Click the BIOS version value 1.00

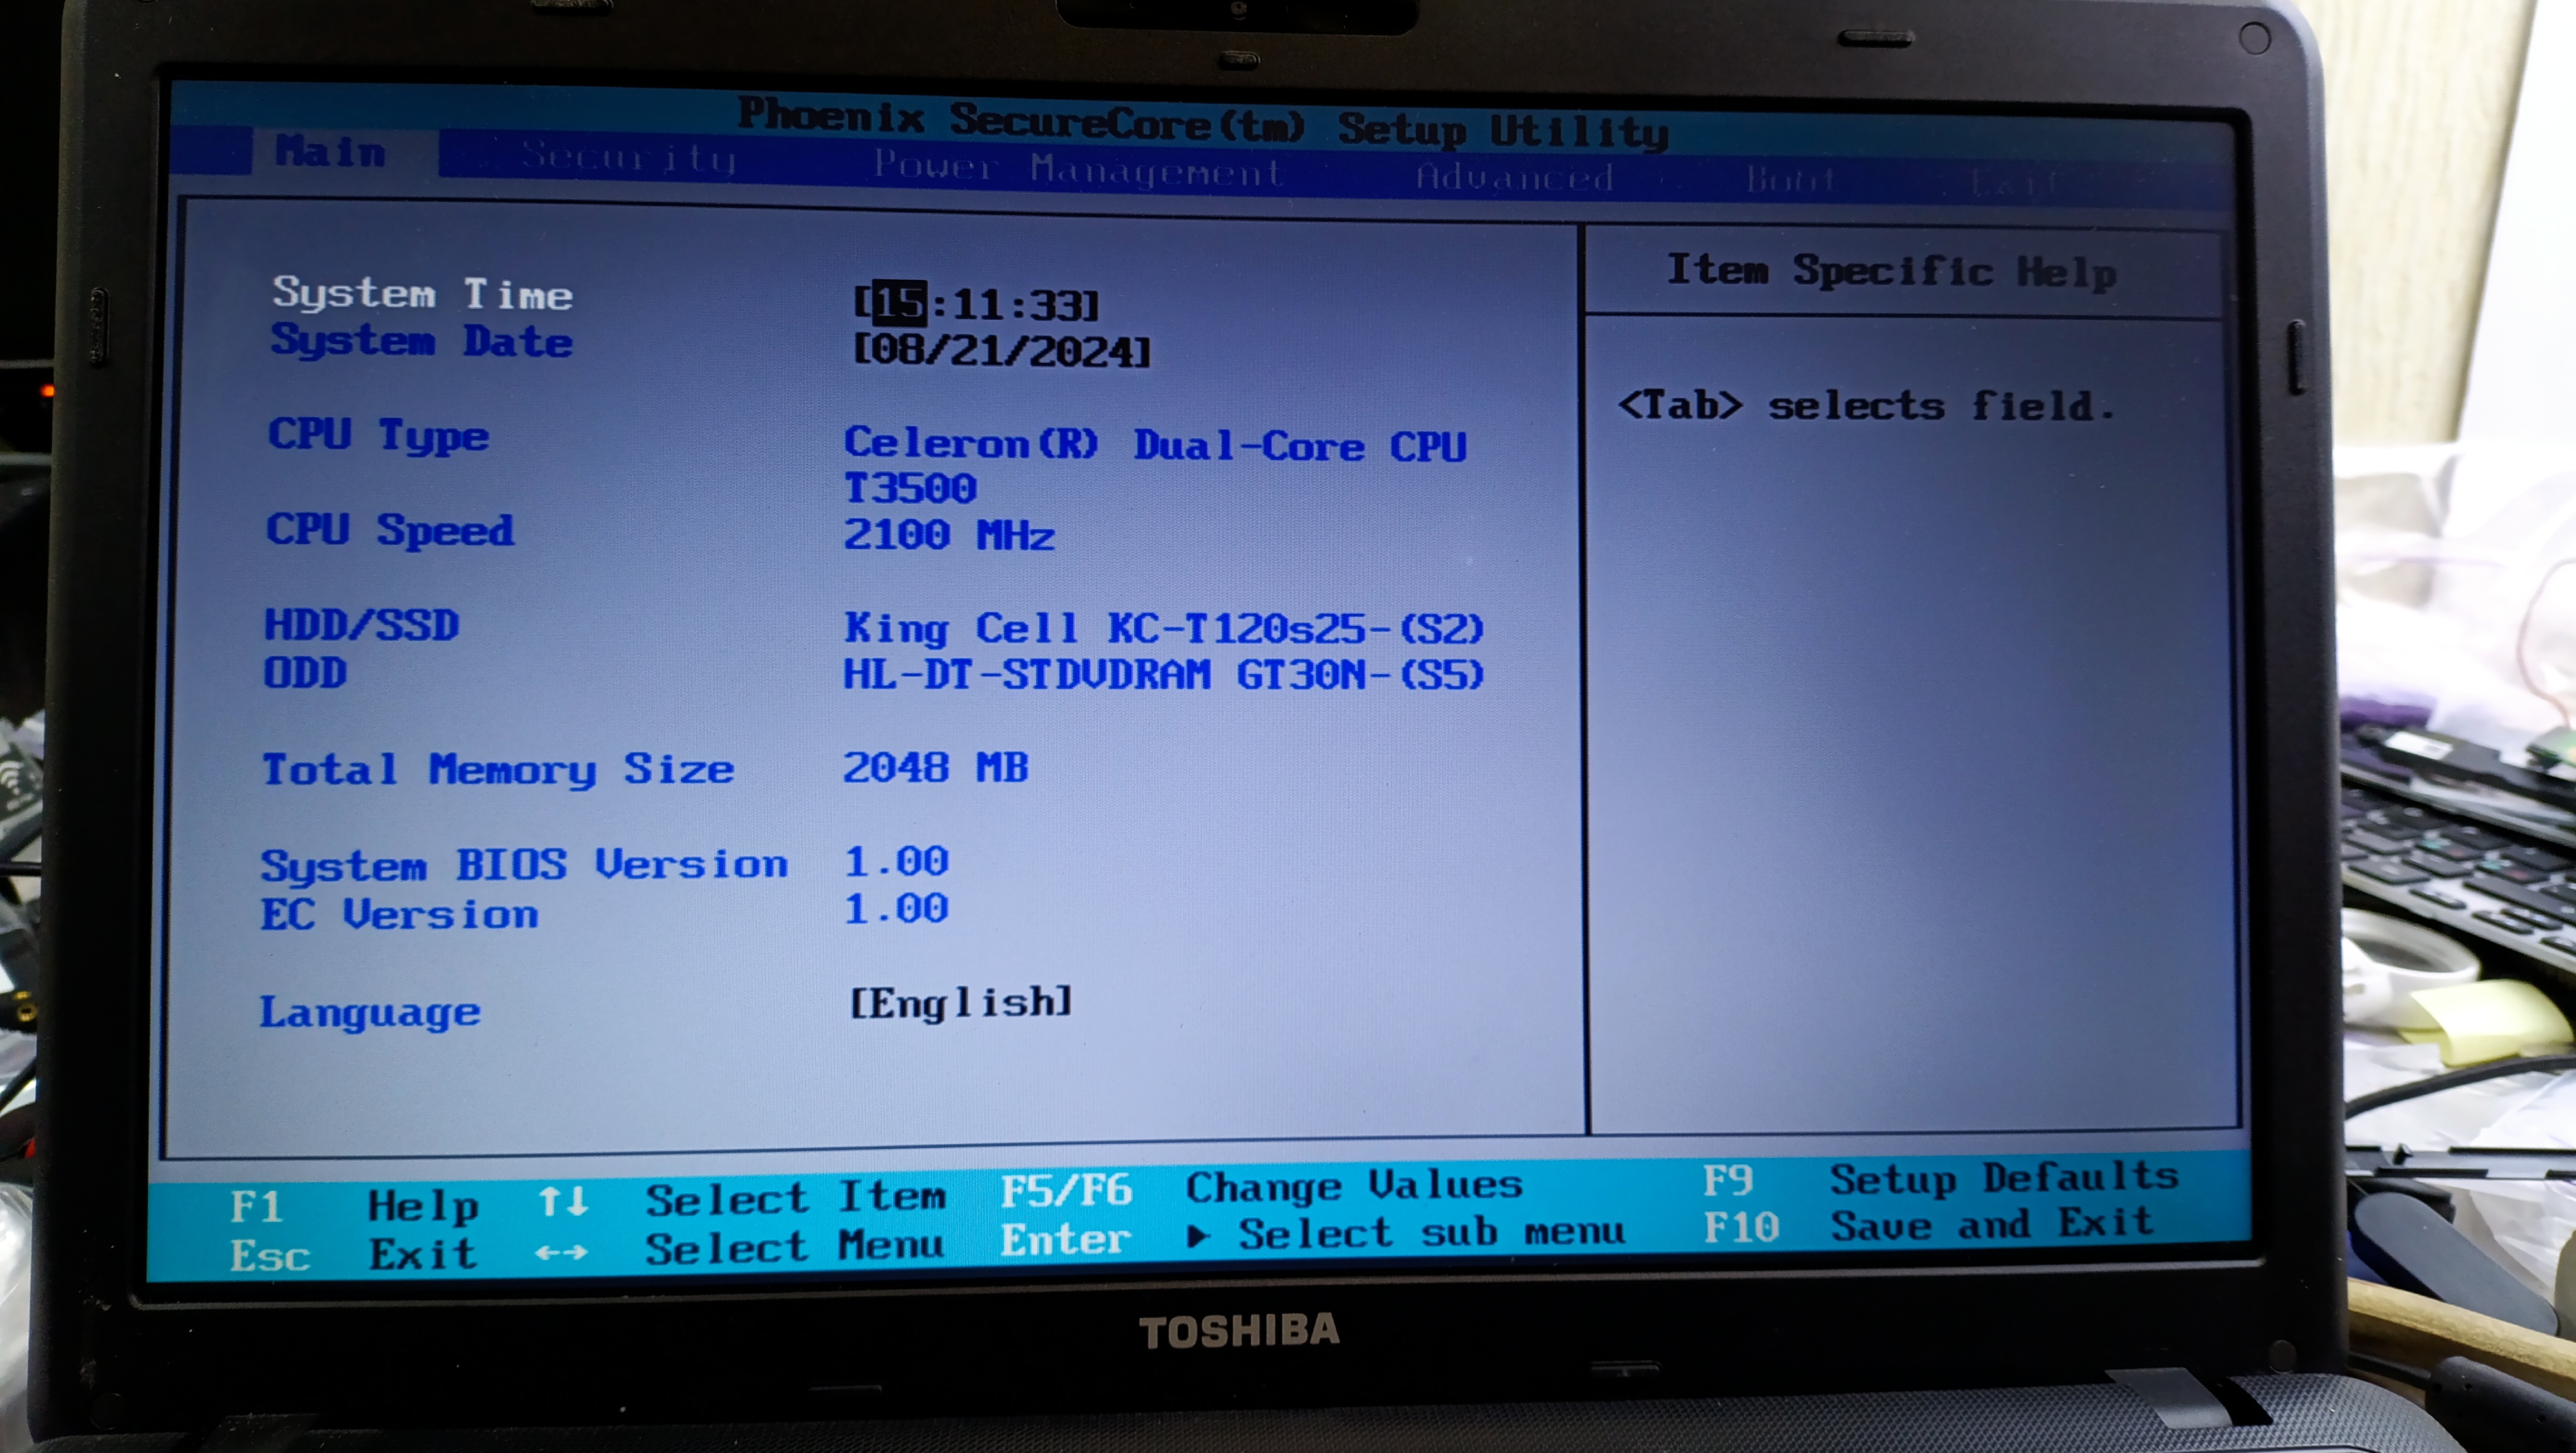pyautogui.click(x=896, y=861)
